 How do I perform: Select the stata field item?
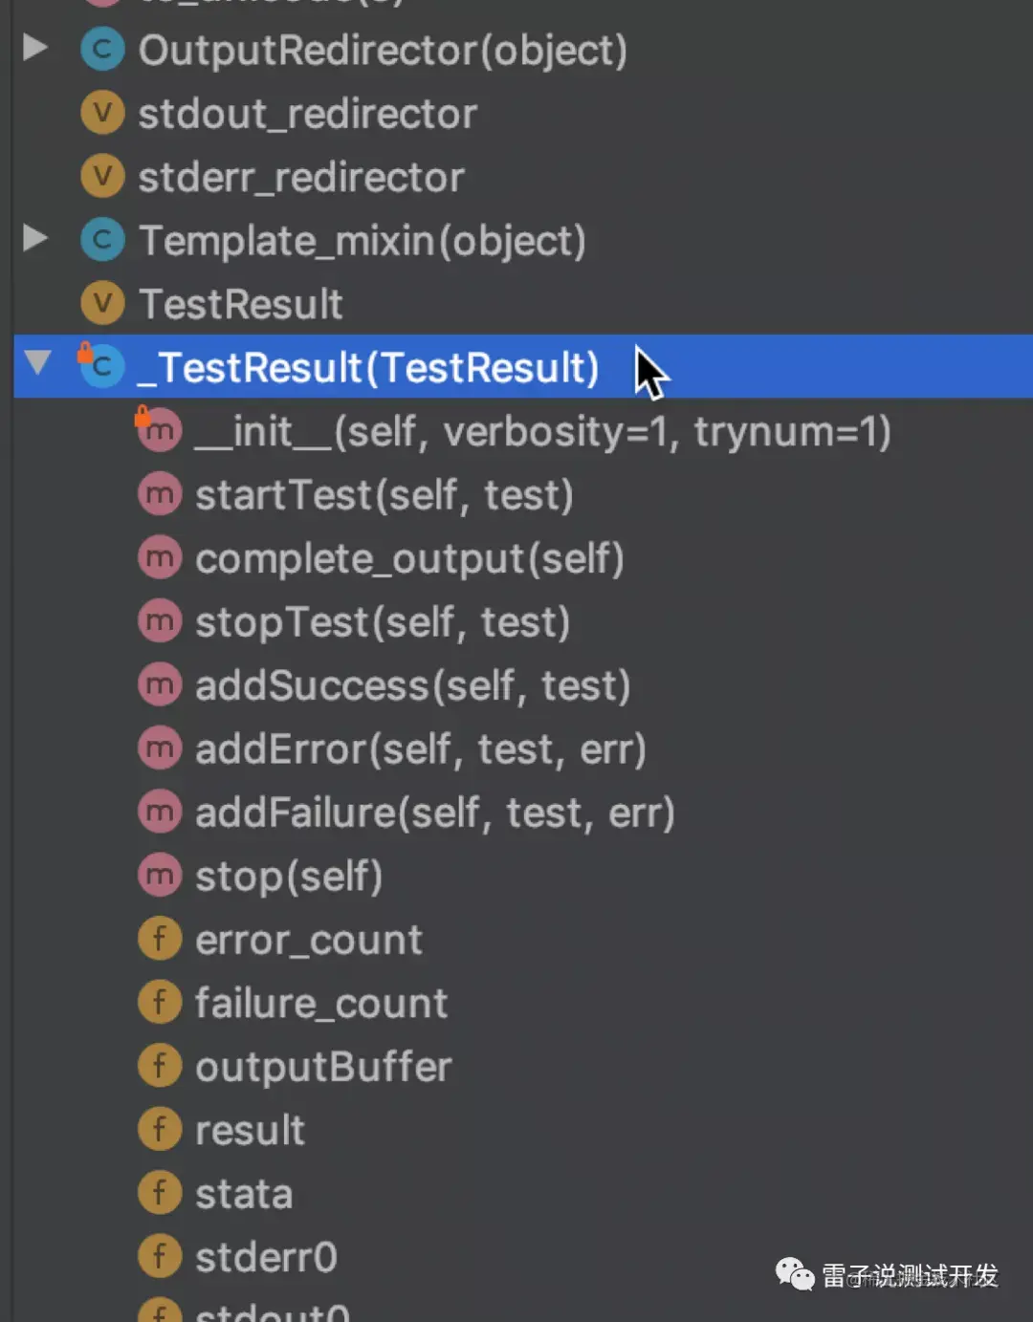coord(243,1194)
